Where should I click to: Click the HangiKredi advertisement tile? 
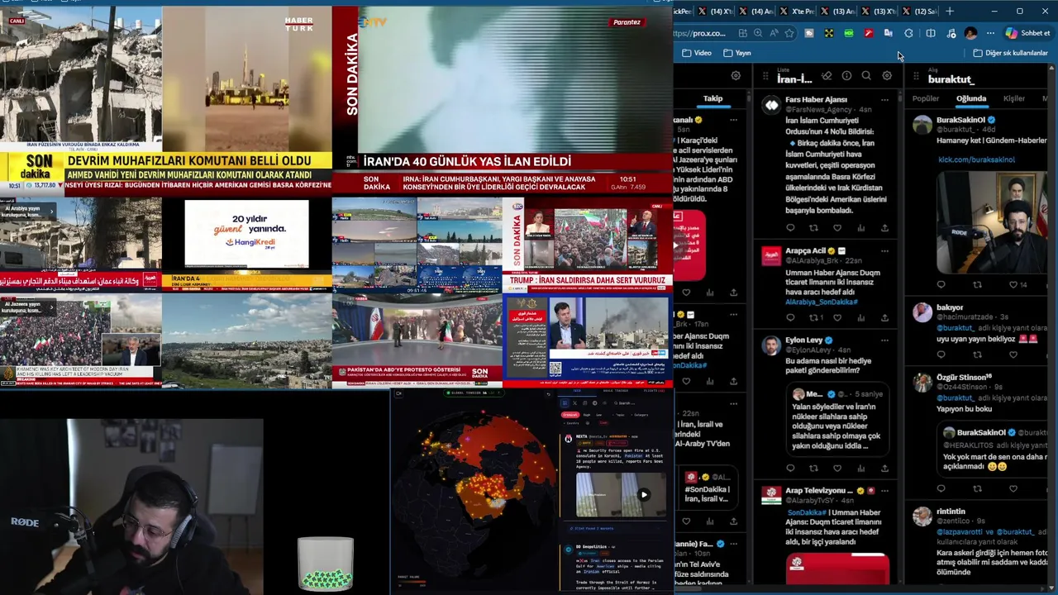click(x=246, y=234)
